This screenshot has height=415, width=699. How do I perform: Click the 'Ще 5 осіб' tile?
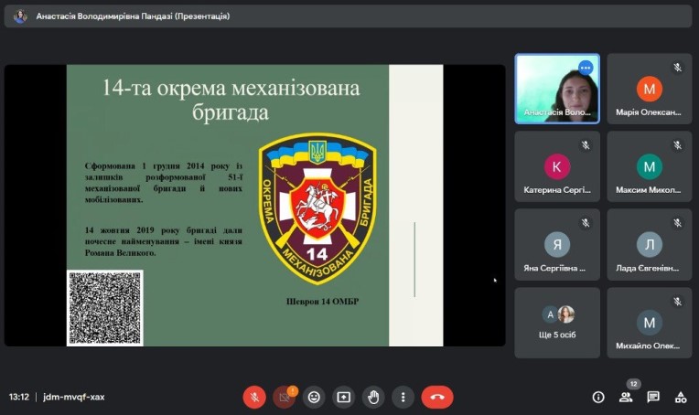click(x=557, y=323)
